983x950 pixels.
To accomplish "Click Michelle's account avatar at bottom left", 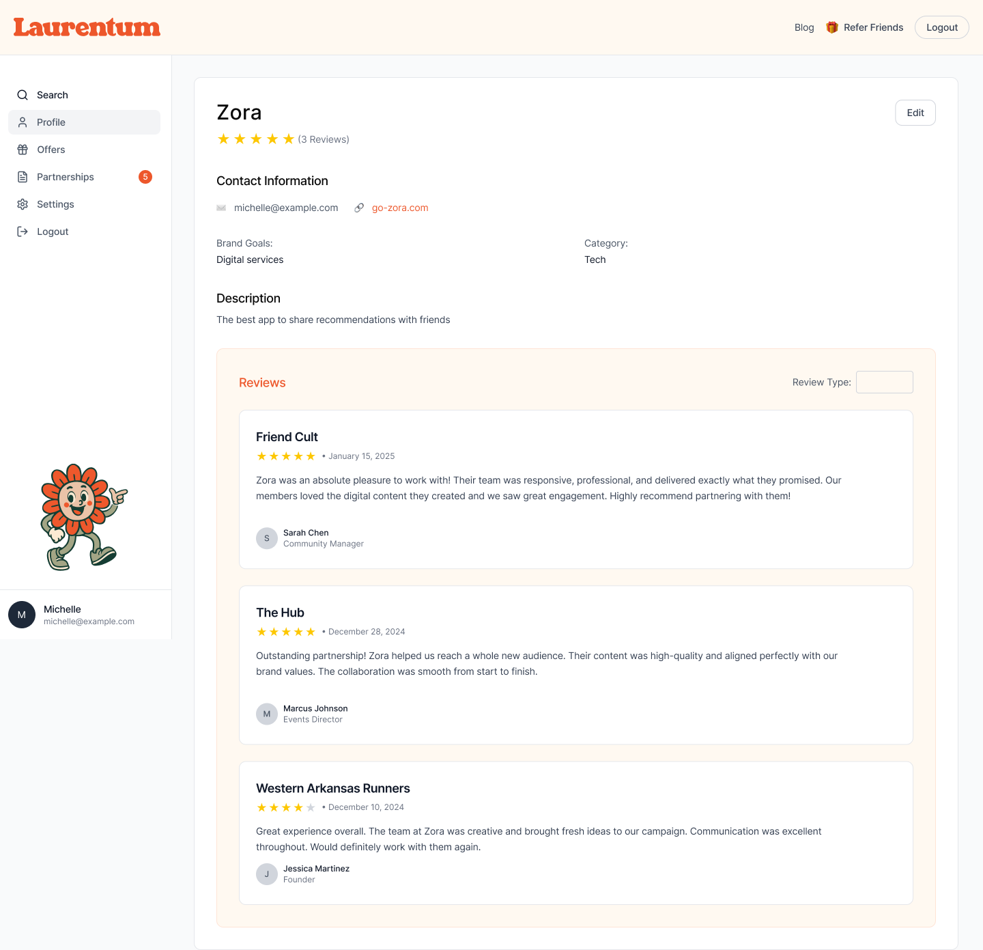I will tap(22, 615).
